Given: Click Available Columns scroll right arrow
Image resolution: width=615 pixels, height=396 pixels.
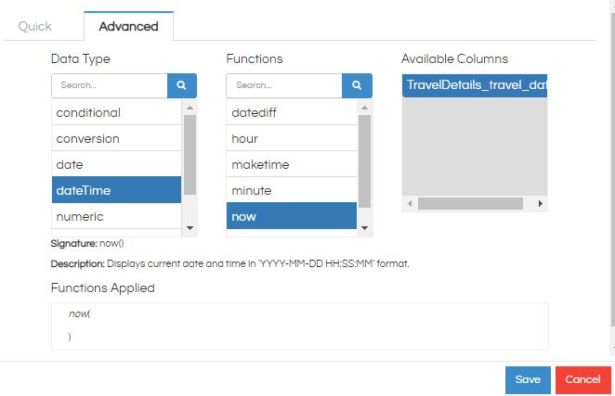Looking at the screenshot, I should pyautogui.click(x=540, y=204).
